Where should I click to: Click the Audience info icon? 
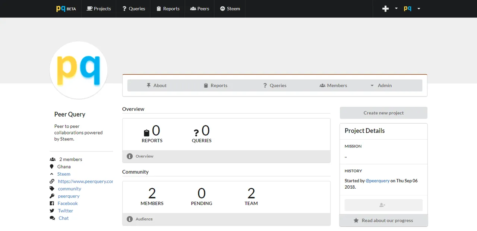[x=130, y=219]
